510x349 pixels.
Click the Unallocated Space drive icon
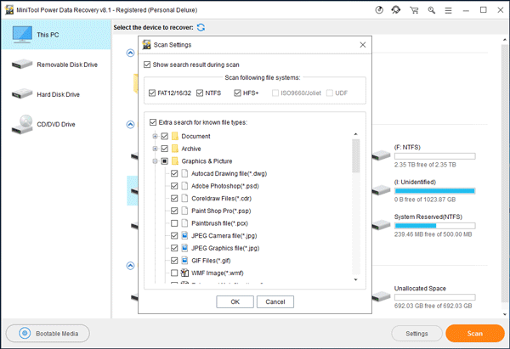point(381,296)
